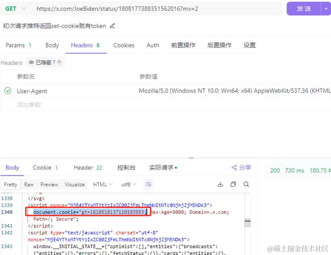This screenshot has width=331, height=255.
Task: Select line number 1343
Action: [x=7, y=246]
